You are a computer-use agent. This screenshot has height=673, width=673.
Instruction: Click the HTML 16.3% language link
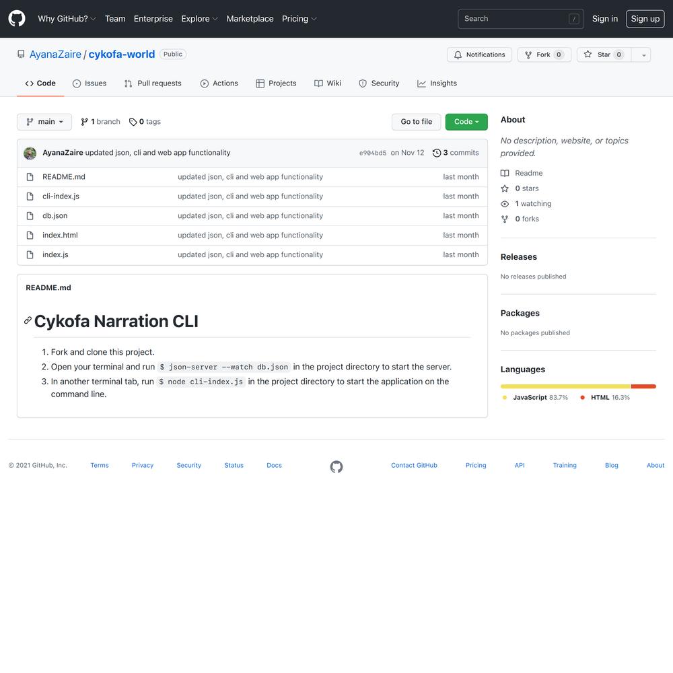coord(605,398)
